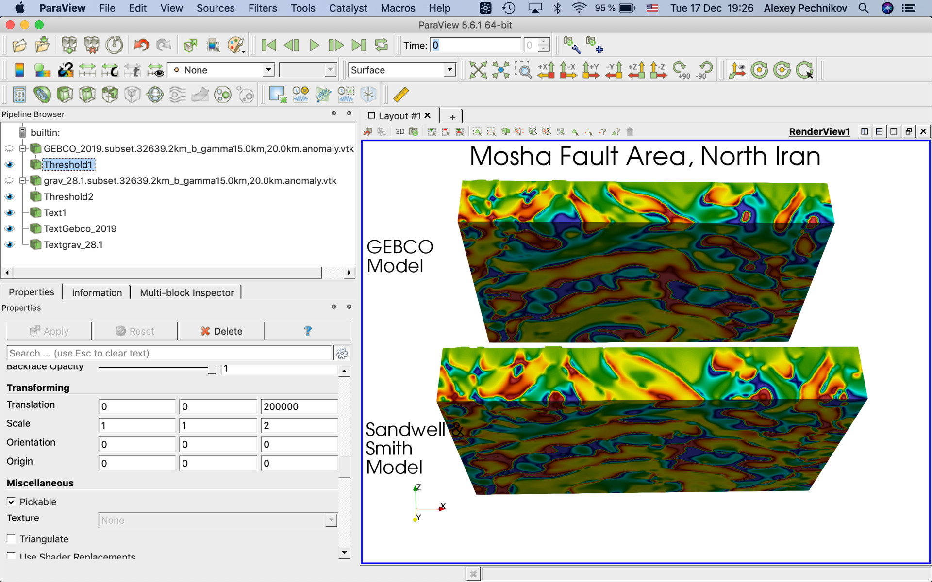
Task: Enable the Use Shader Replacements checkbox
Action: [10, 556]
